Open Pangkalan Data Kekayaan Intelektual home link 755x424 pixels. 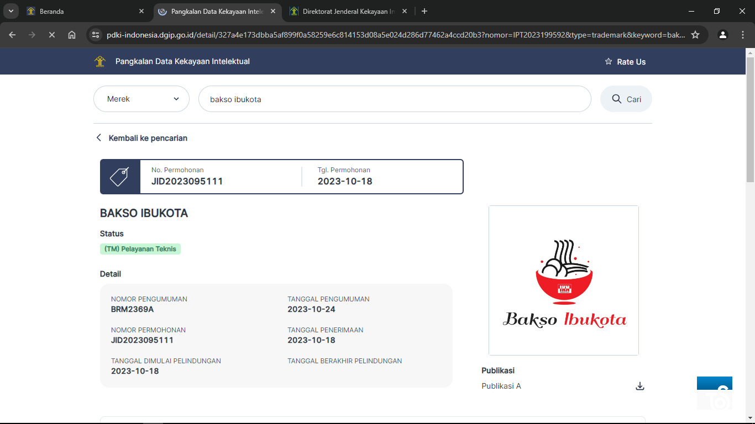pos(182,61)
